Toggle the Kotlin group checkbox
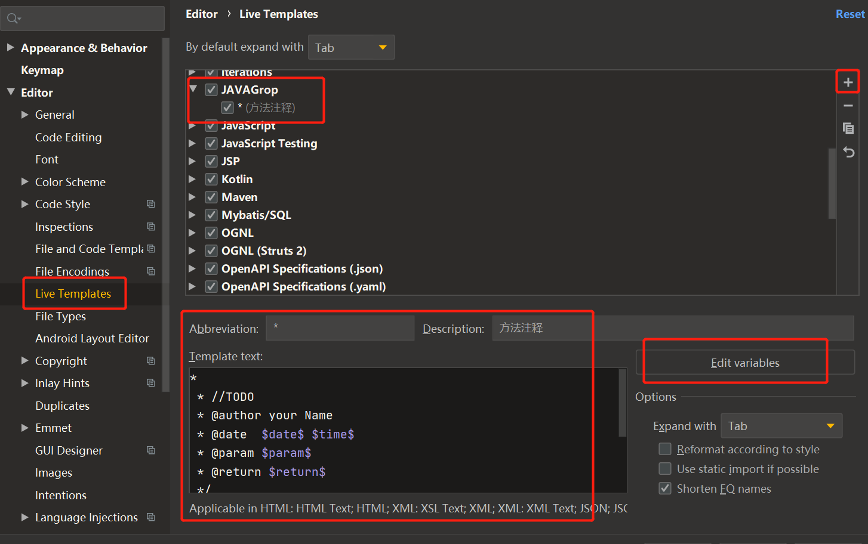 click(x=211, y=179)
